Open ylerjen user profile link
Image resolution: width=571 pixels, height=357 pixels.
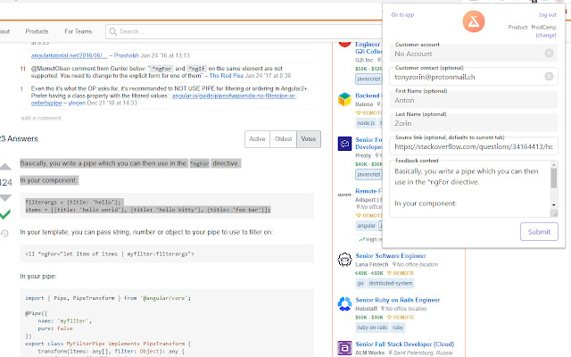77,103
